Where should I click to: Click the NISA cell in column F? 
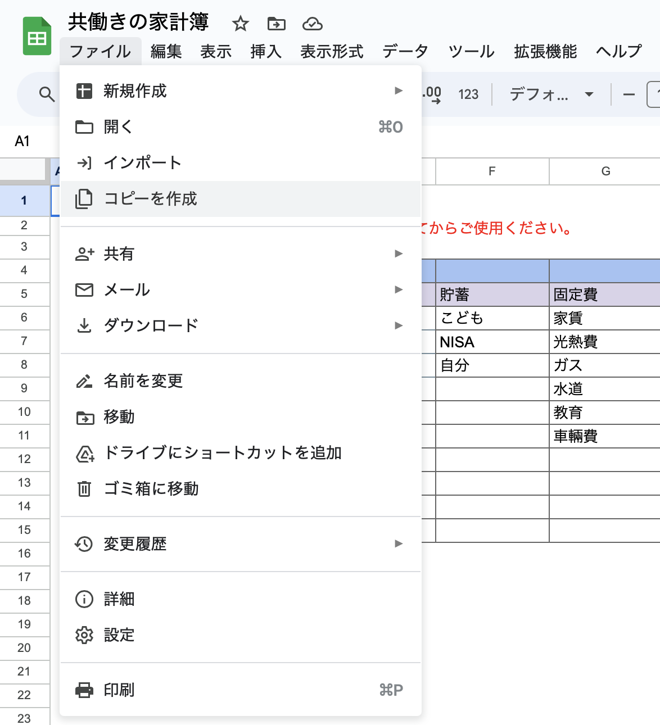pos(492,342)
